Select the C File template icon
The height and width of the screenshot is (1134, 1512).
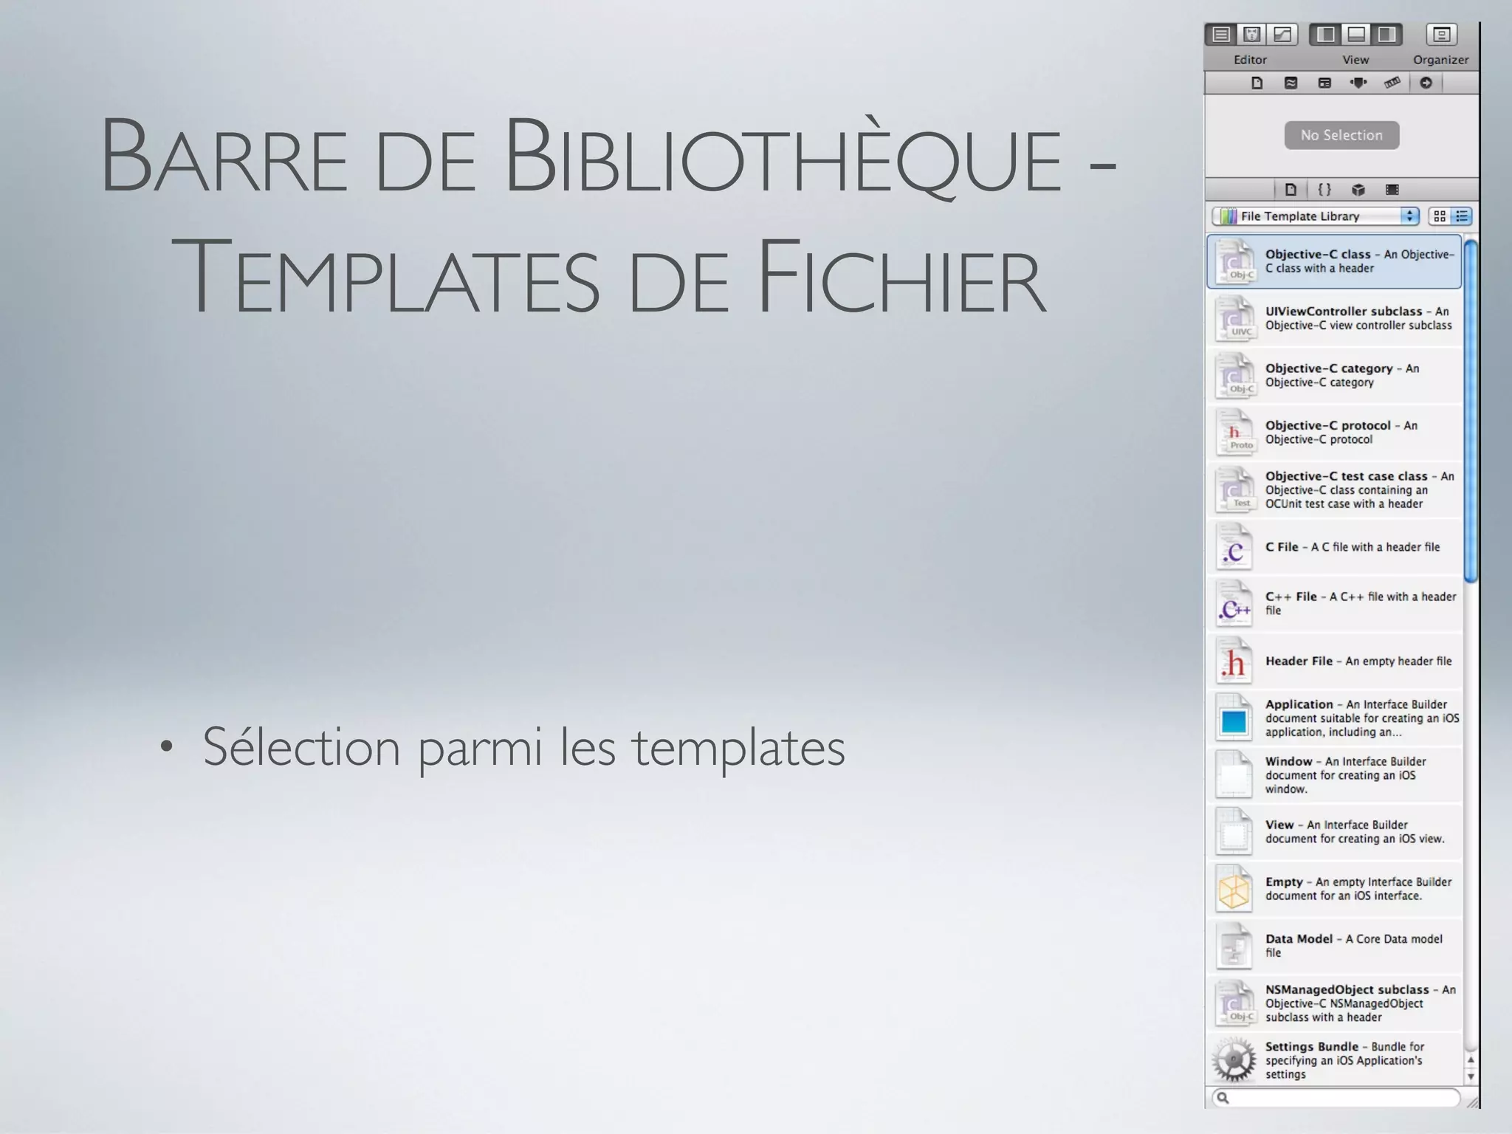(x=1234, y=547)
